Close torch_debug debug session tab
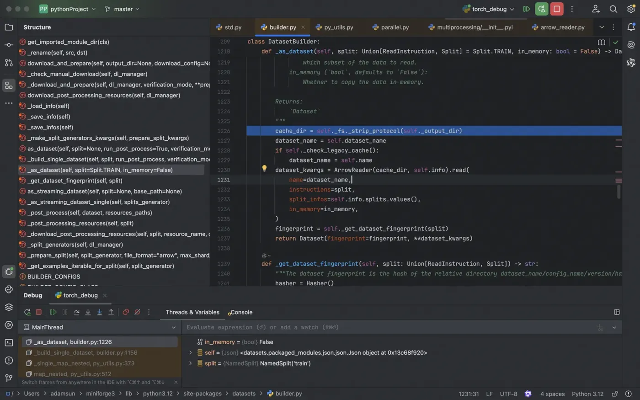Image resolution: width=640 pixels, height=400 pixels. coord(105,295)
